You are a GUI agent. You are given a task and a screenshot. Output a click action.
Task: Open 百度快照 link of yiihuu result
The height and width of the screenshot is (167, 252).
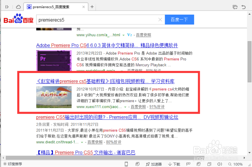(x=144, y=35)
